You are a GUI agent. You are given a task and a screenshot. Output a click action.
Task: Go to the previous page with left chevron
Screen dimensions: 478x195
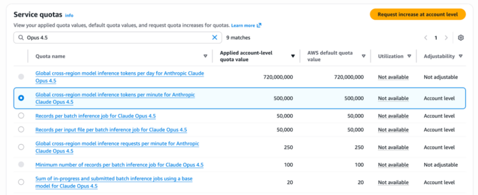[426, 38]
